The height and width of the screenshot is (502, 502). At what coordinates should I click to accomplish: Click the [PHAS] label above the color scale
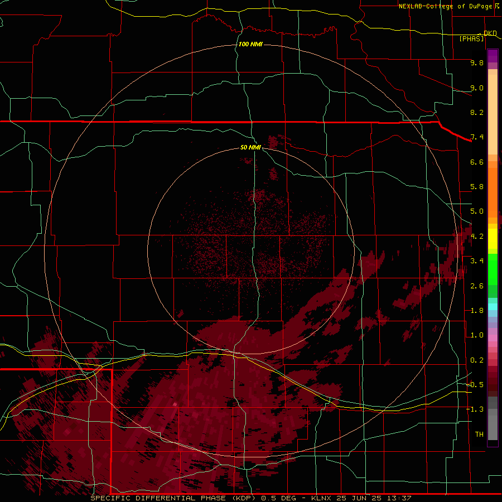coord(471,38)
